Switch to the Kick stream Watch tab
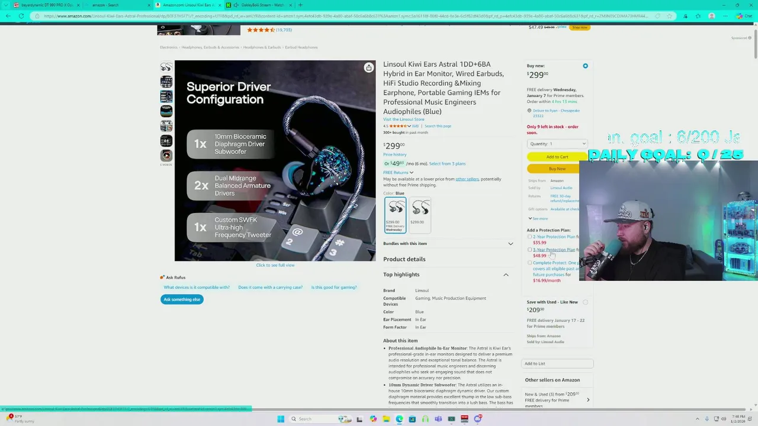Viewport: 758px width, 426px height. point(259,5)
